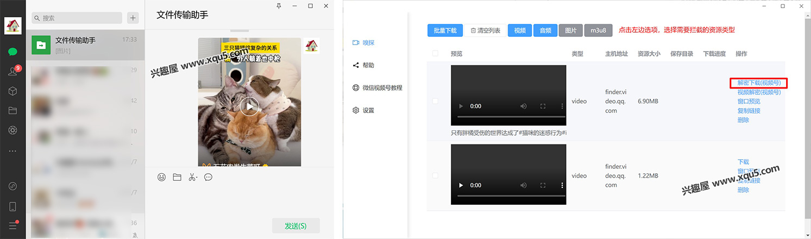Click the 下载进度 column header
This screenshot has height=239, width=811.
(714, 53)
